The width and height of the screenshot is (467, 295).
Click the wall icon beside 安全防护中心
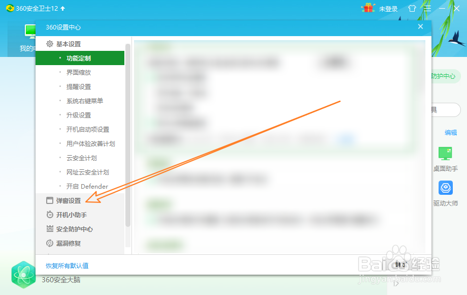tap(49, 229)
